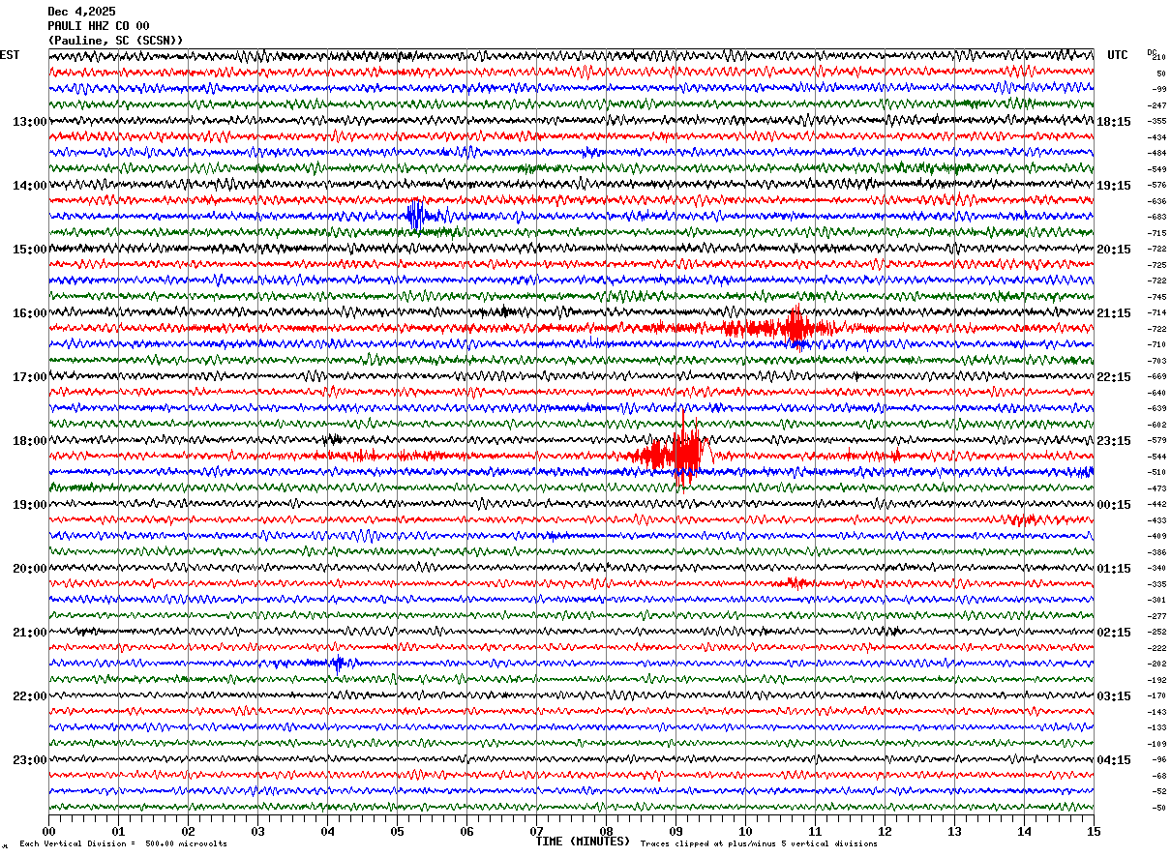Click the UTC timezone label
This screenshot has width=1171, height=857.
click(1118, 55)
